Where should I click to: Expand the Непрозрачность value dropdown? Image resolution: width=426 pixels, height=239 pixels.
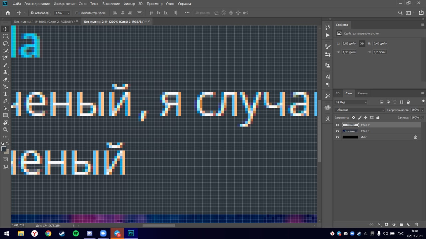(422, 110)
